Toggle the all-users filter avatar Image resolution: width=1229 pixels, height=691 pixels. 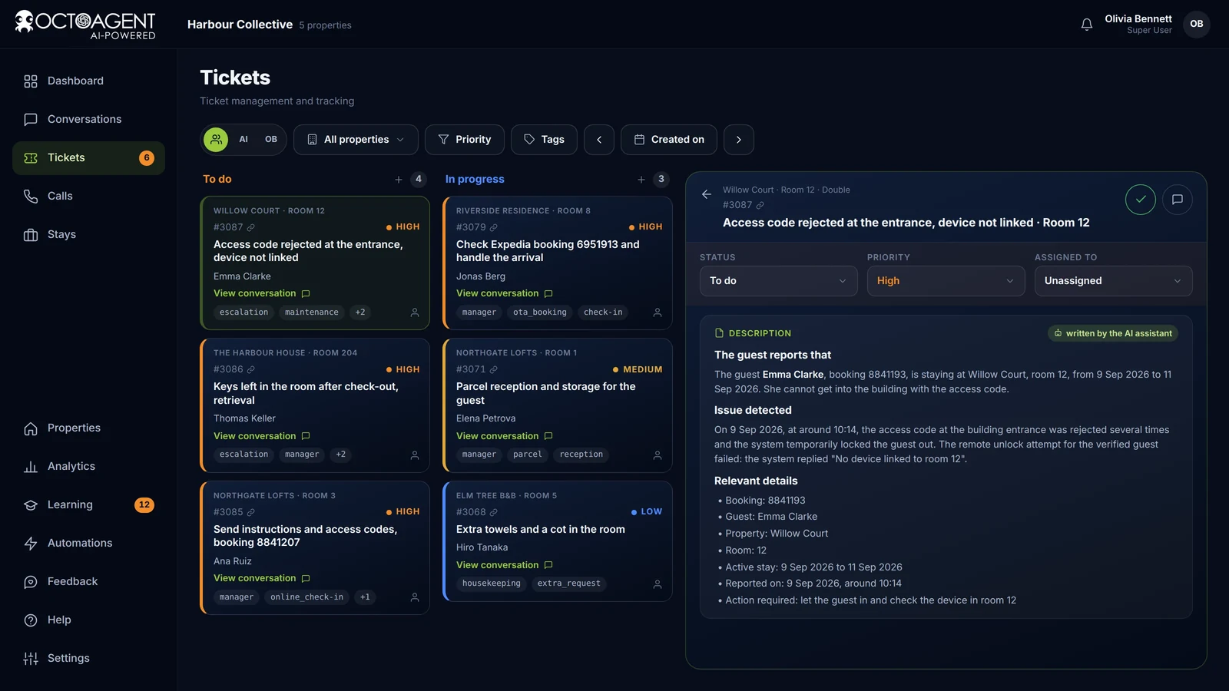click(216, 140)
